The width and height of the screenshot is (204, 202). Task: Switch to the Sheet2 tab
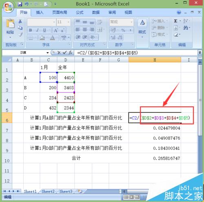48,191
